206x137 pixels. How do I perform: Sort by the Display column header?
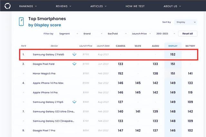coord(173,46)
